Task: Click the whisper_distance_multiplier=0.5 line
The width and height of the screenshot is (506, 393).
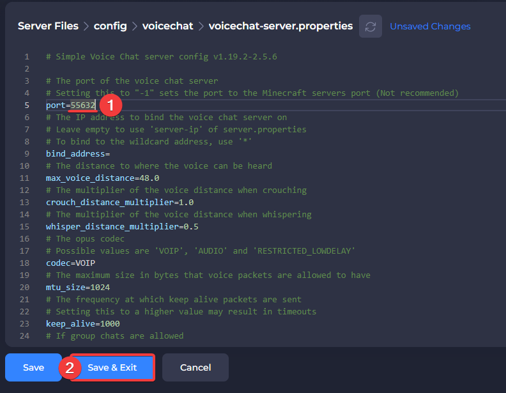Action: [122, 226]
